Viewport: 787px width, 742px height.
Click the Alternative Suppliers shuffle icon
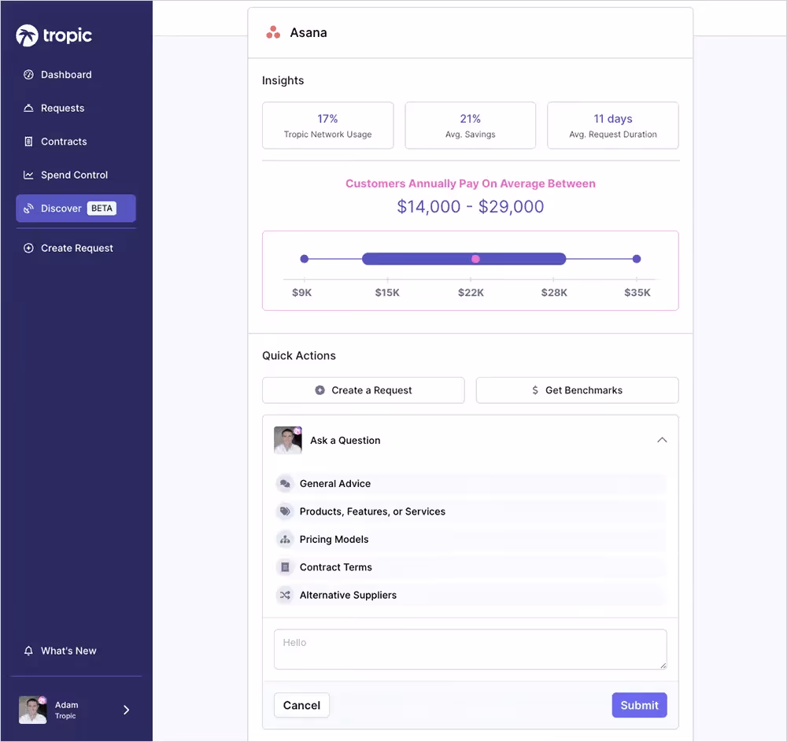(285, 595)
